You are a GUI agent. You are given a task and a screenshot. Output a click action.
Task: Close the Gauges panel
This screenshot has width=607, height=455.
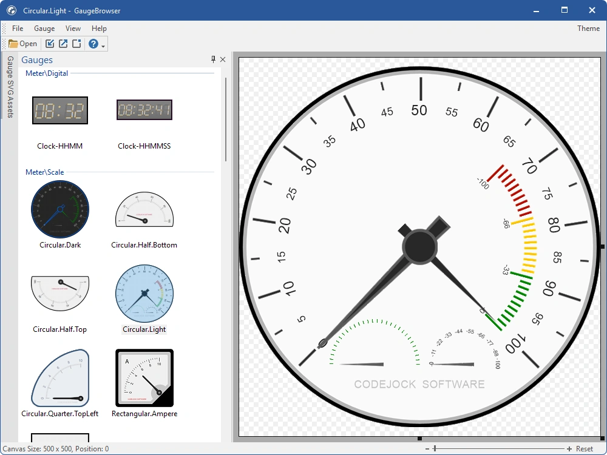[223, 59]
